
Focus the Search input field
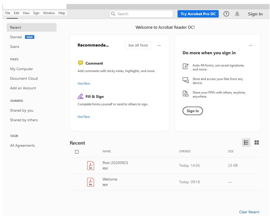click(x=141, y=14)
